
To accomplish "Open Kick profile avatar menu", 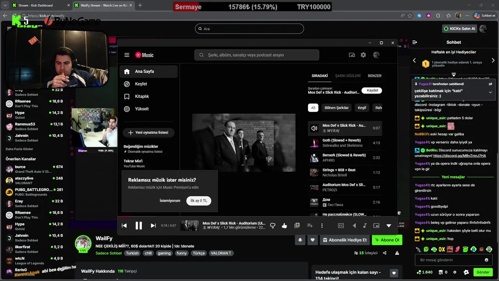I will coord(483,28).
